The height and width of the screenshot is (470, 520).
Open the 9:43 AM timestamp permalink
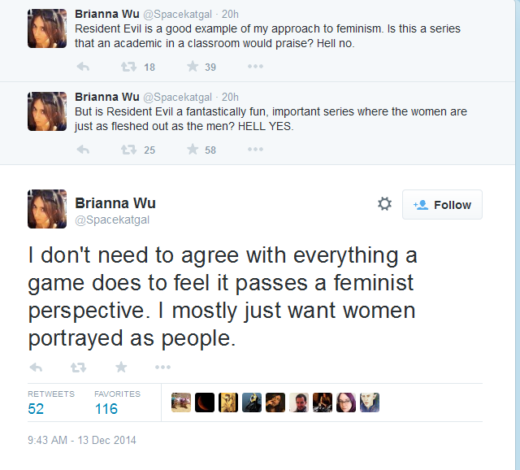tap(82, 440)
